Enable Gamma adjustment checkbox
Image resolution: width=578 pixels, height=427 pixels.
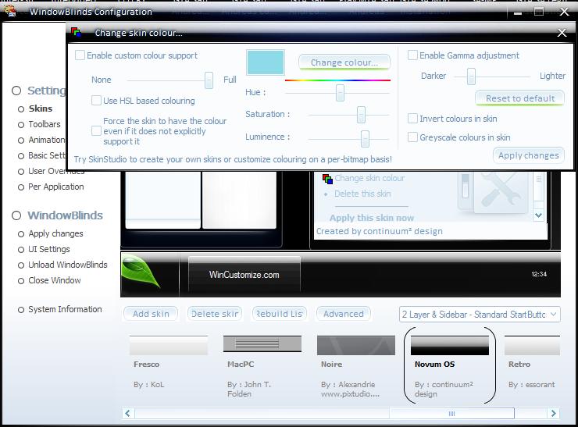coord(412,55)
